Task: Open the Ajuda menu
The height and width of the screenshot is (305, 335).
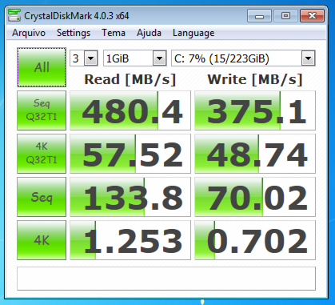Action: (149, 33)
